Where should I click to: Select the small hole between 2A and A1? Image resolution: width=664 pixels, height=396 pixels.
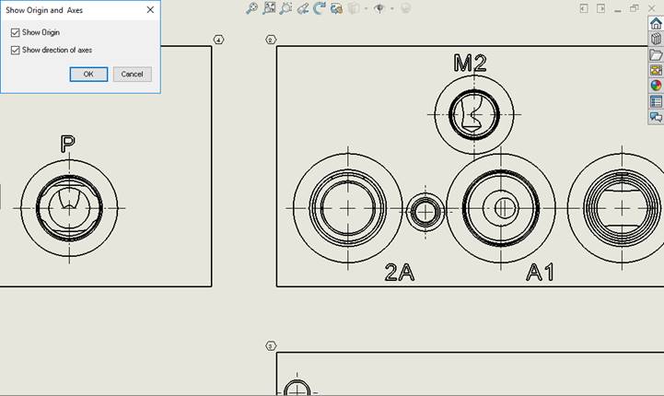(x=425, y=211)
